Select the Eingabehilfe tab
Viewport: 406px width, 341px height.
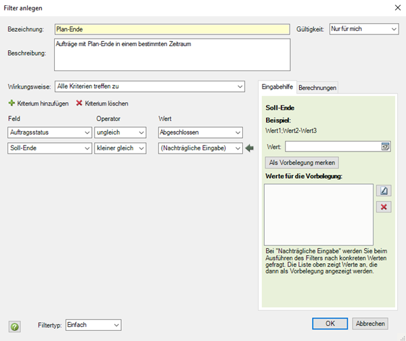[277, 87]
